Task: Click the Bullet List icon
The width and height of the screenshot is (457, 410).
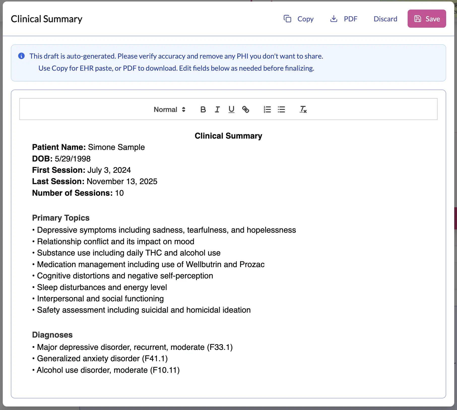Action: 281,109
